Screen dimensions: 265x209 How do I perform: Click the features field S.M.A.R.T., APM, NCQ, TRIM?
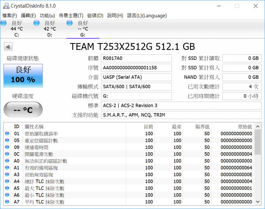point(181,115)
